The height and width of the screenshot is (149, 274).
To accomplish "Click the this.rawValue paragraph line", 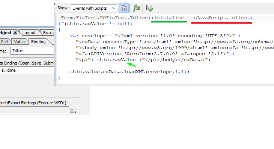I will [x=143, y=60].
